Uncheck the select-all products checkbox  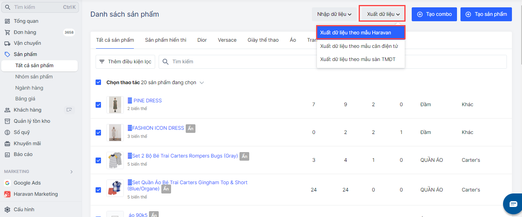point(98,82)
